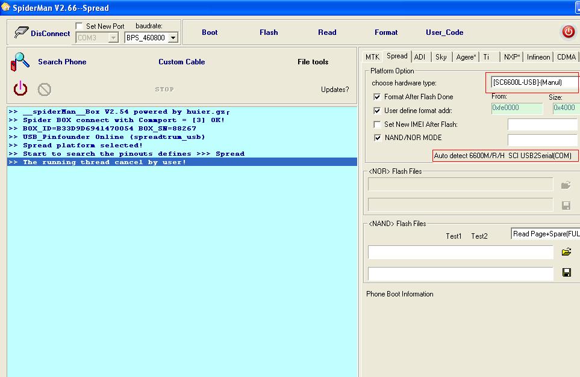The width and height of the screenshot is (580, 377).
Task: Click the SpiderMan title bar app icon
Action: point(5,7)
